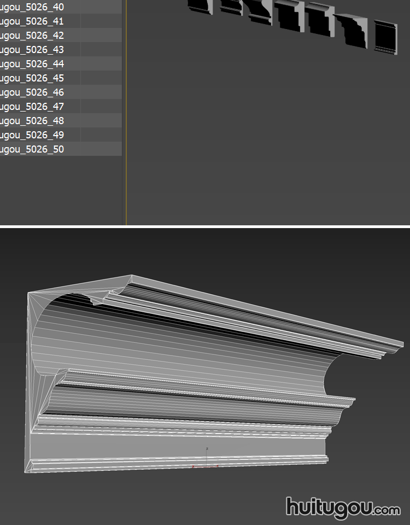Select list row ugou_5026_49
Viewport: 410px width, 525px height.
click(61, 135)
